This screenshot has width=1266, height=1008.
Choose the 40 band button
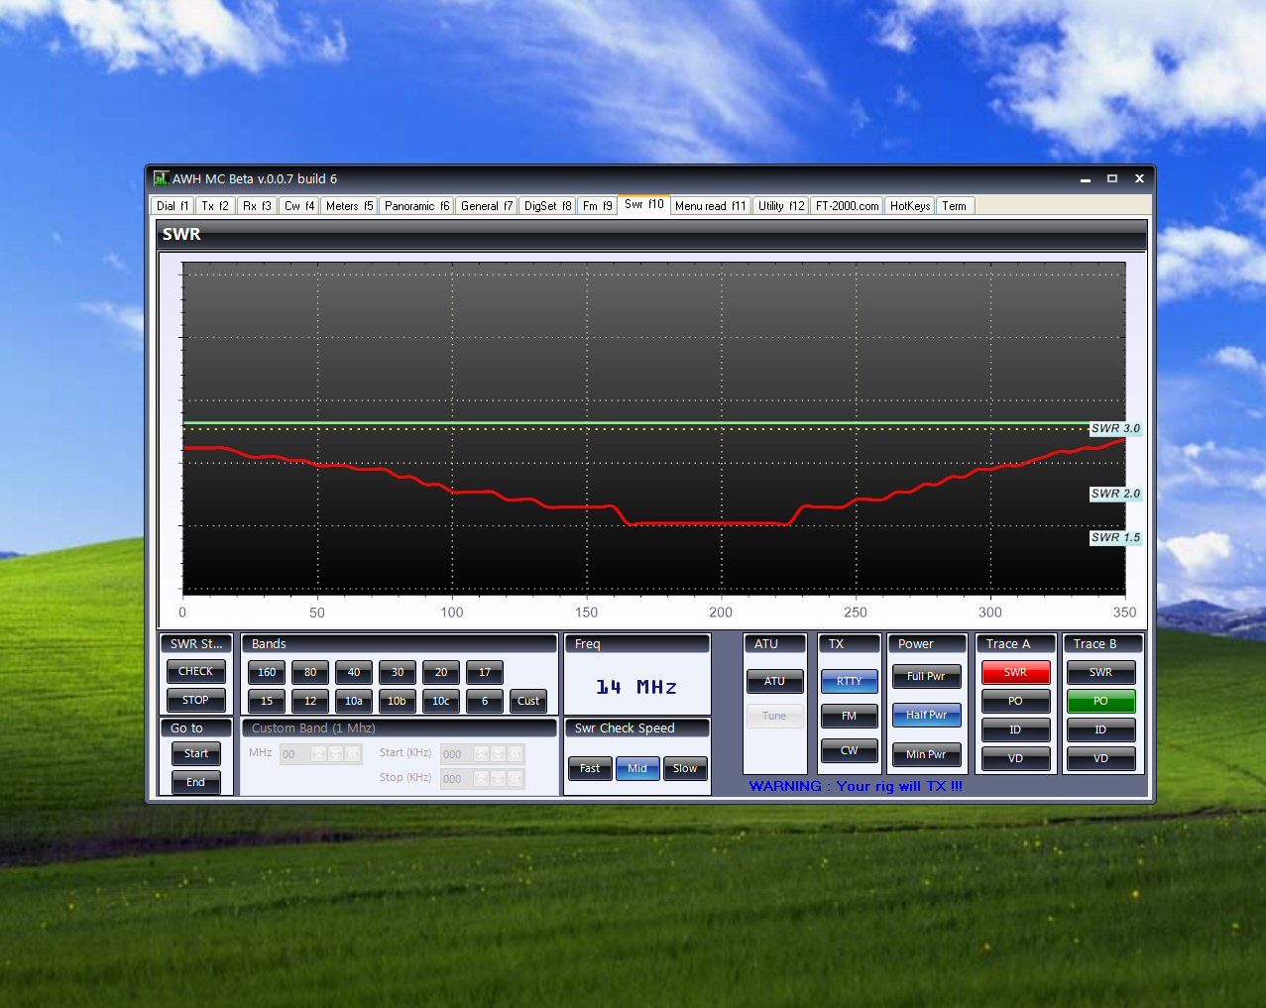[x=354, y=672]
